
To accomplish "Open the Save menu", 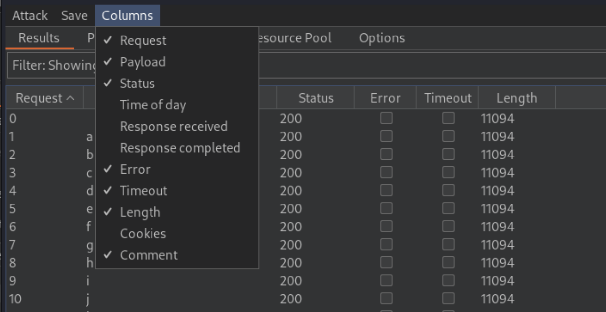I will click(x=74, y=15).
